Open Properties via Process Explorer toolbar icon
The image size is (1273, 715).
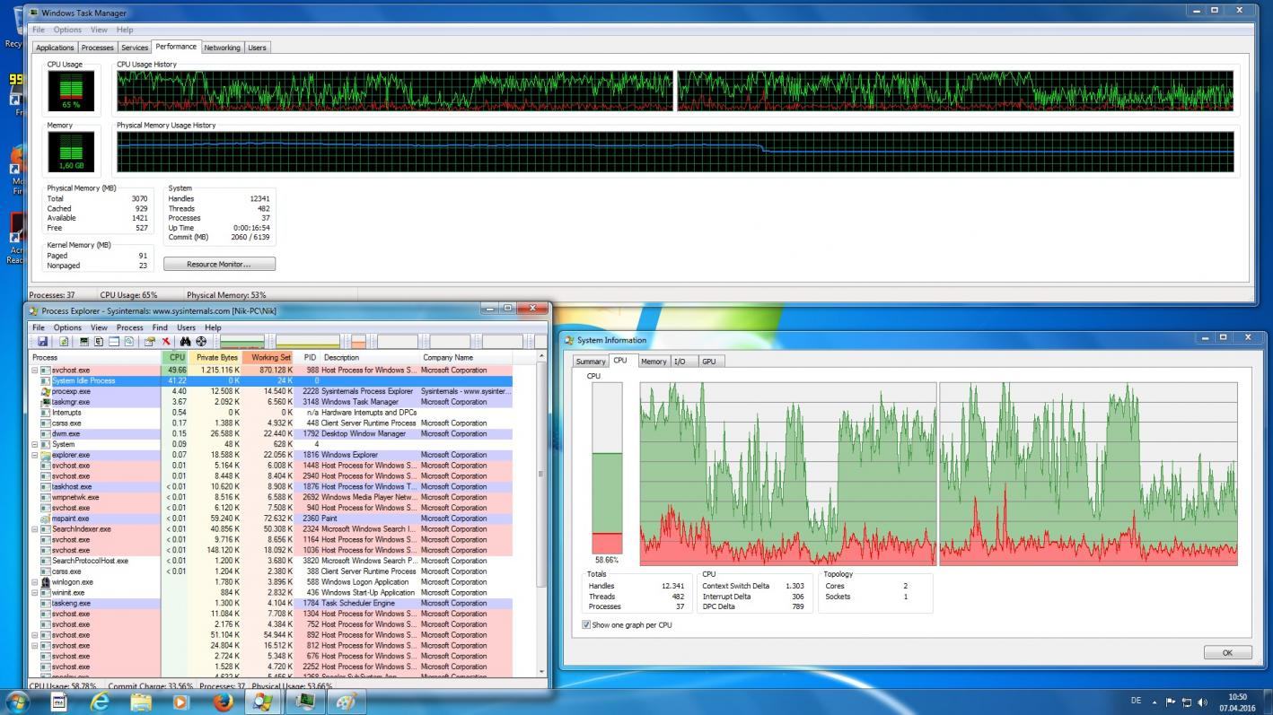[150, 341]
